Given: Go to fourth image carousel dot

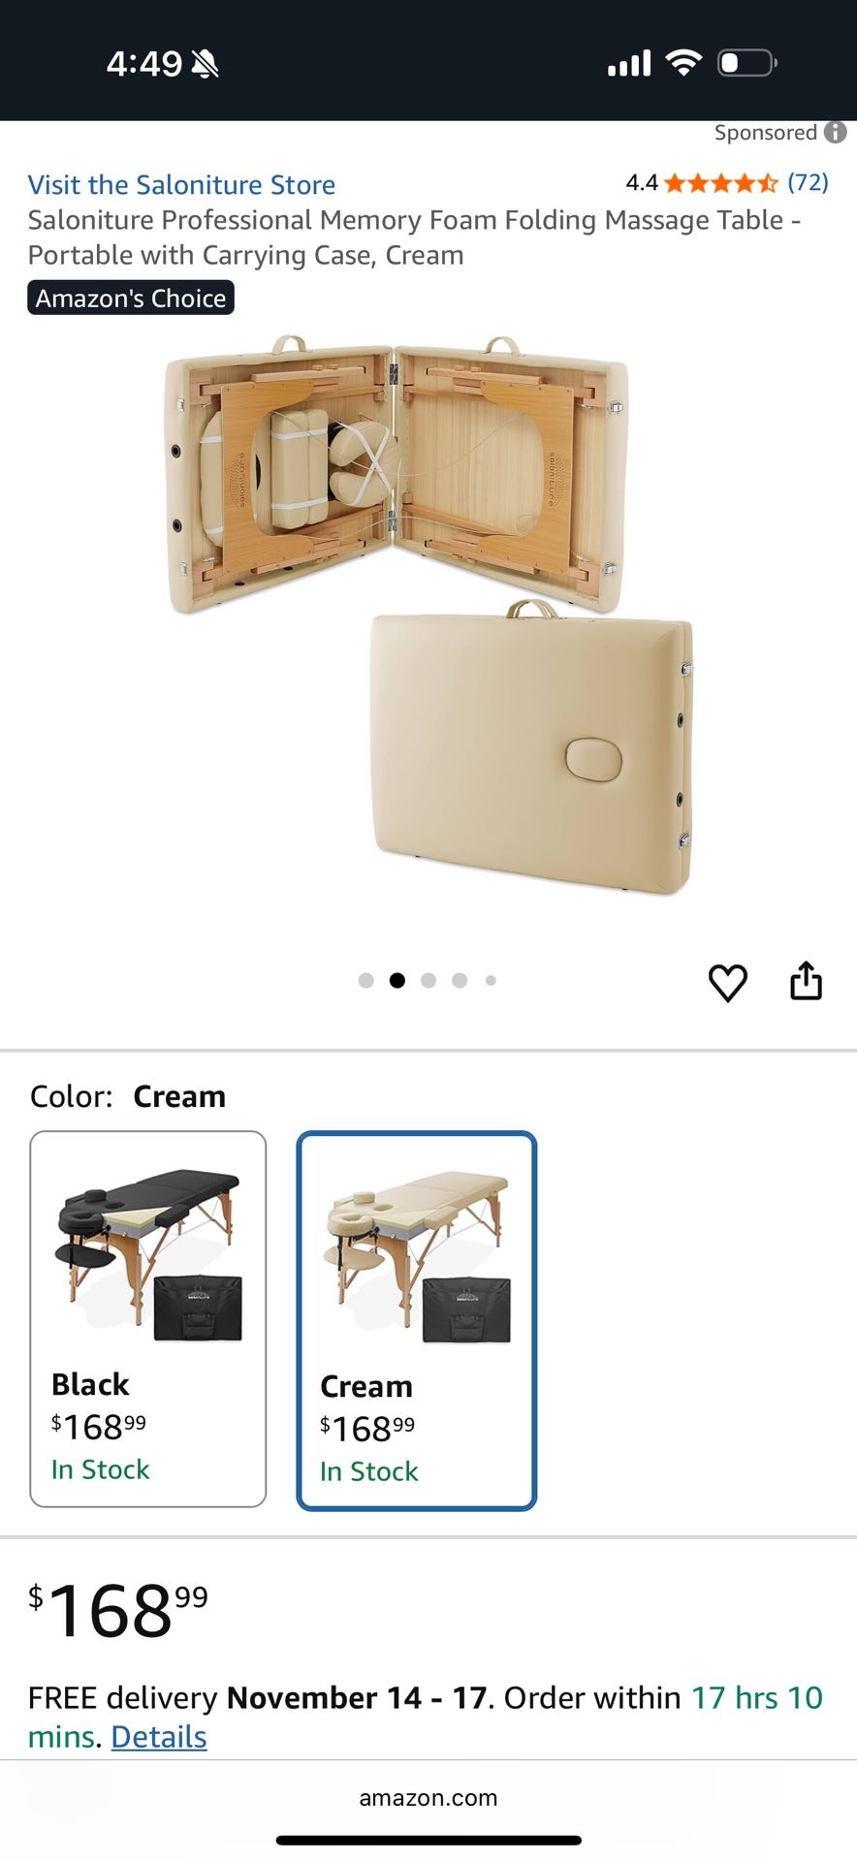Looking at the screenshot, I should [460, 980].
